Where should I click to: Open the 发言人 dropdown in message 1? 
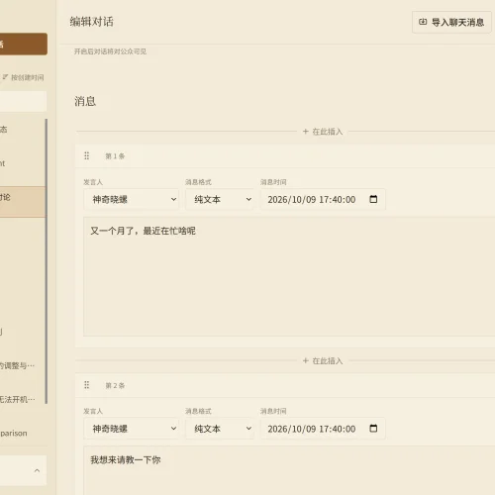click(132, 199)
